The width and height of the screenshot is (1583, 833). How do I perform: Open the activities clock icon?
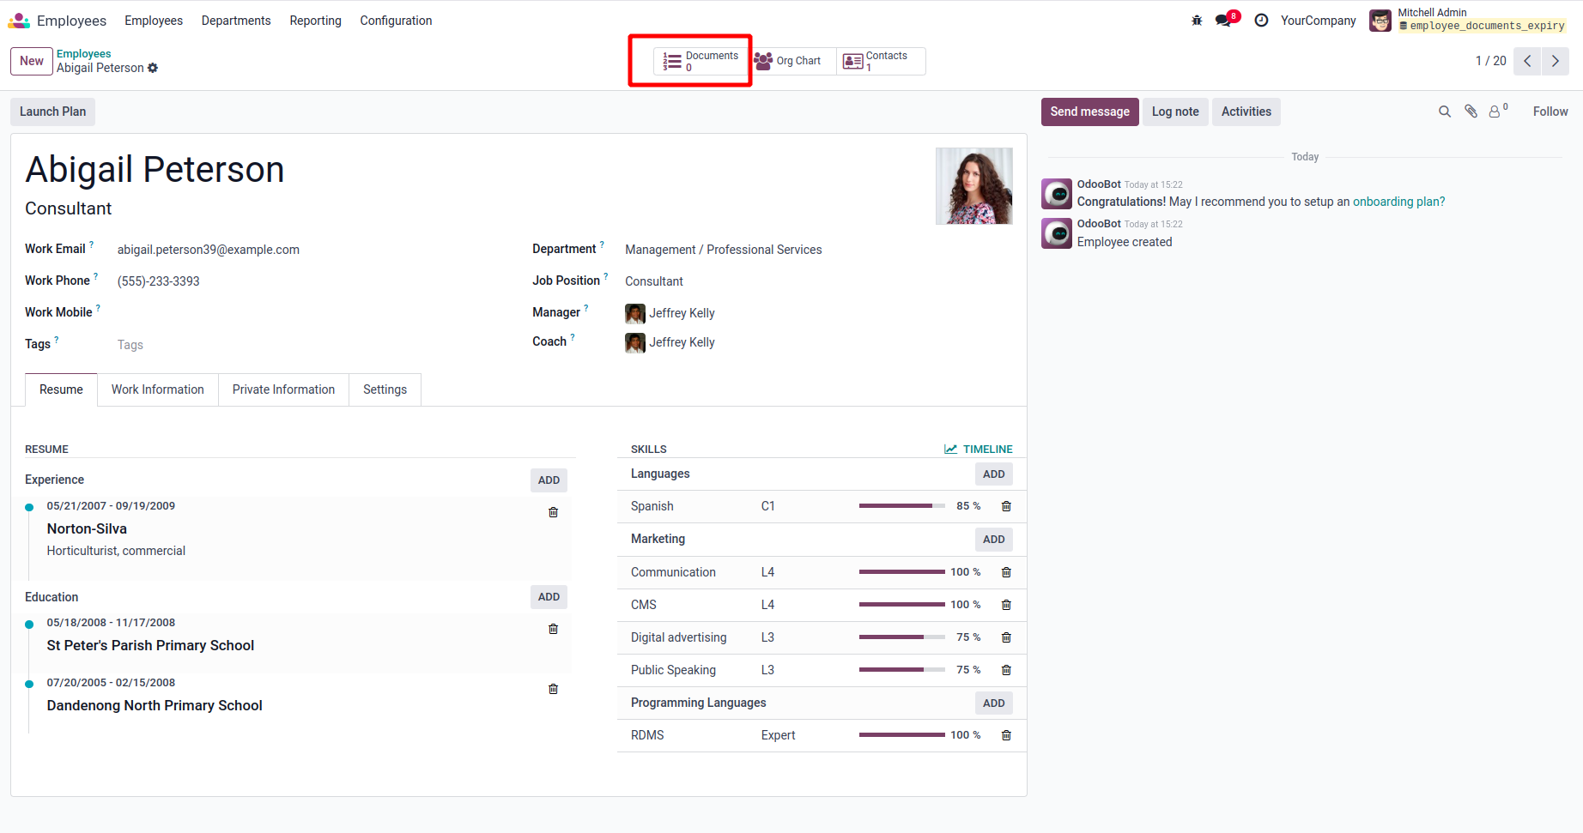pyautogui.click(x=1261, y=21)
